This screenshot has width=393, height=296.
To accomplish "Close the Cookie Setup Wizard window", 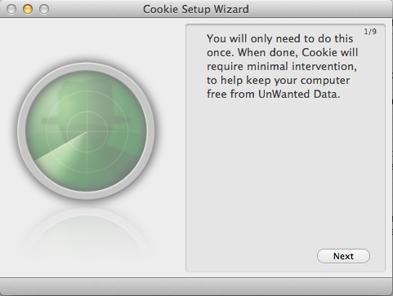I will [x=11, y=9].
